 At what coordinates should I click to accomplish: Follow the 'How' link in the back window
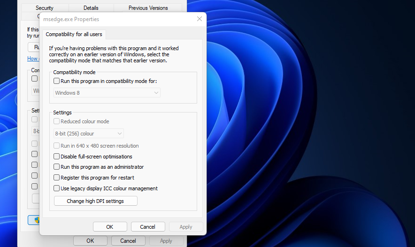33,59
